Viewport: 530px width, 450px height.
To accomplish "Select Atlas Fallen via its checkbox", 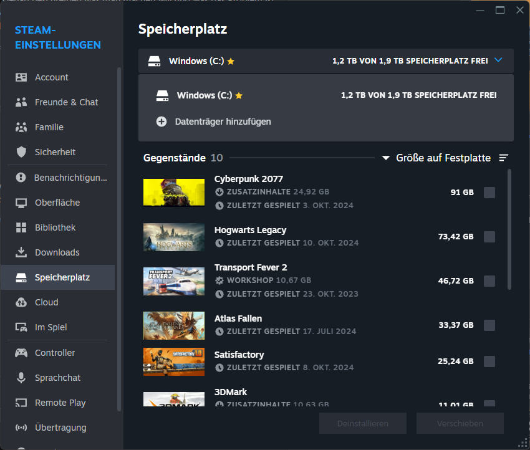I will [489, 325].
